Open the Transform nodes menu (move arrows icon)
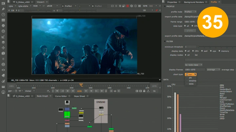This screenshot has height=132, width=236. (x=3, y=48)
